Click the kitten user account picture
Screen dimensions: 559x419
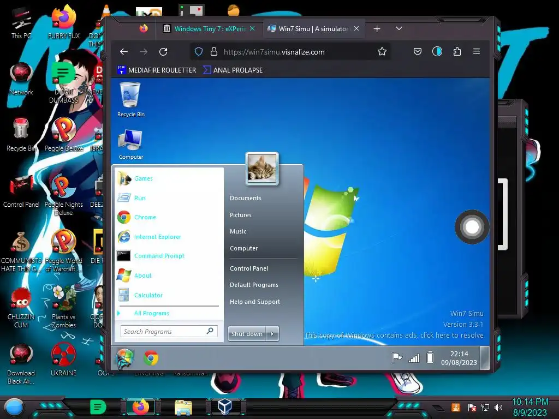pyautogui.click(x=262, y=169)
